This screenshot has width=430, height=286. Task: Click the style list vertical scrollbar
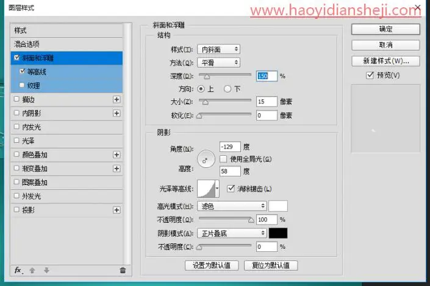(x=127, y=144)
